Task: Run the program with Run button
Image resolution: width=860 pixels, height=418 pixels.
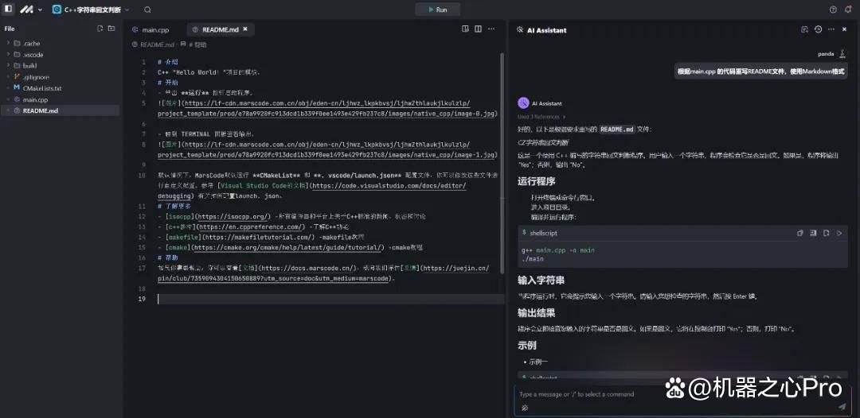Action: [x=437, y=10]
